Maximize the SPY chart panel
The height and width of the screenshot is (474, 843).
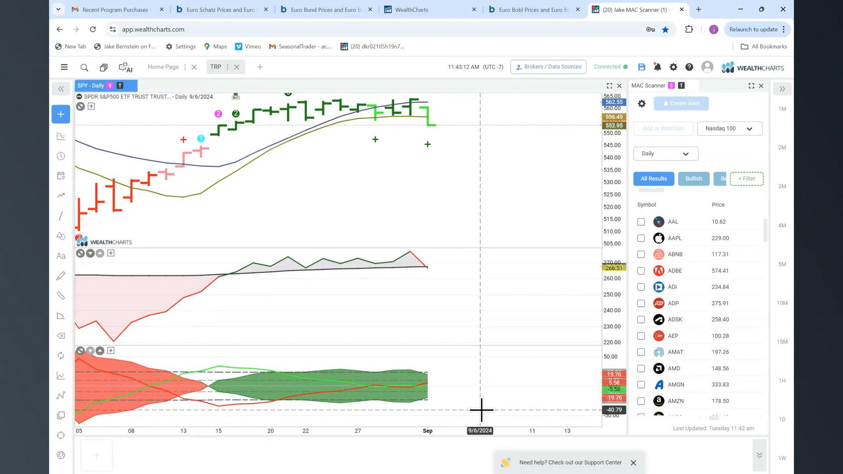(x=609, y=86)
